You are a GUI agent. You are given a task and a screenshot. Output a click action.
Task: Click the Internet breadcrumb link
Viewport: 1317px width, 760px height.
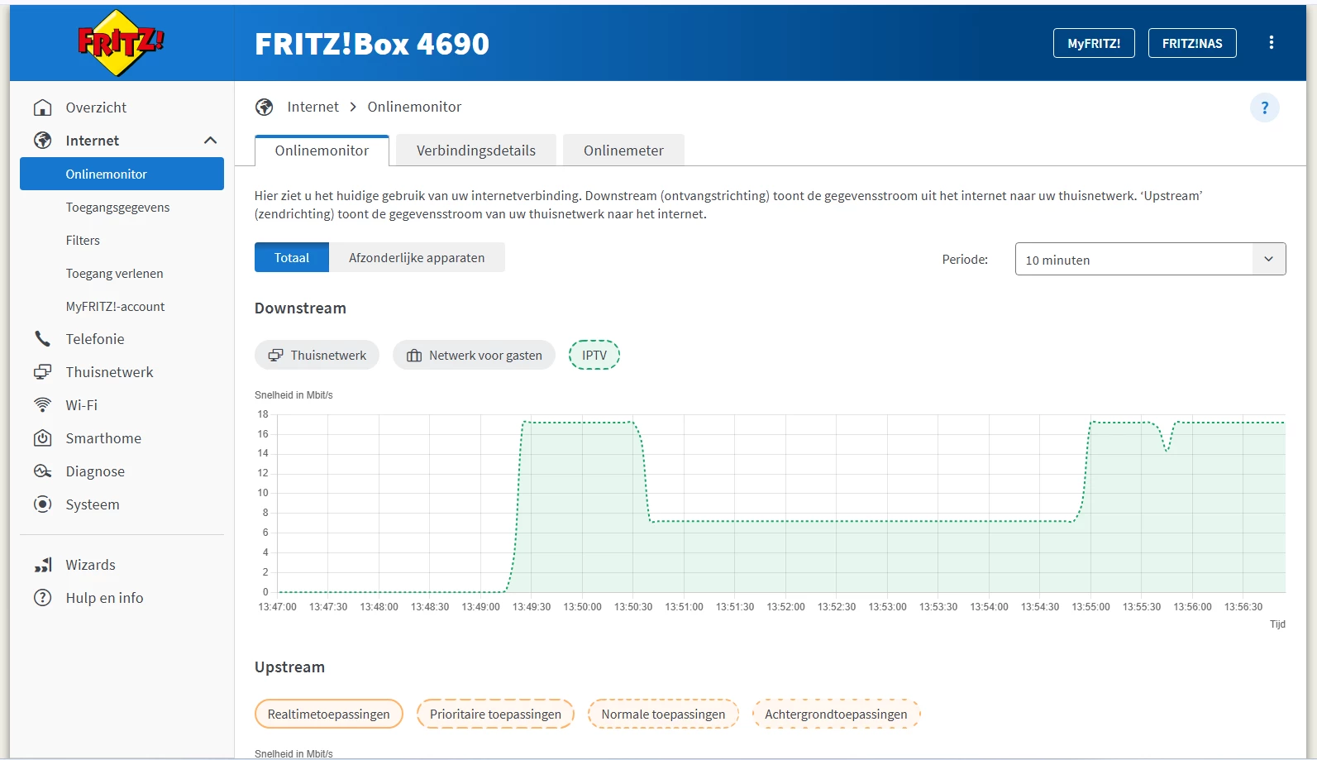313,107
